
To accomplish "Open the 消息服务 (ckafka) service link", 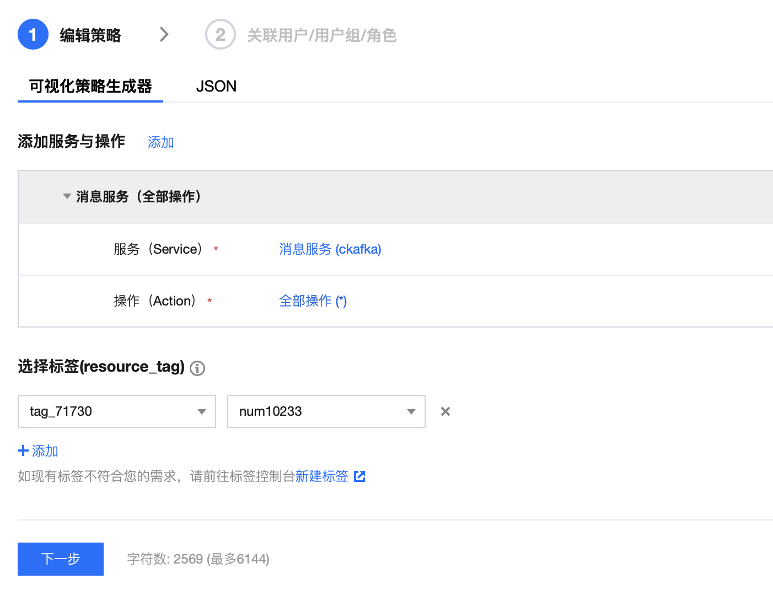I will [330, 249].
